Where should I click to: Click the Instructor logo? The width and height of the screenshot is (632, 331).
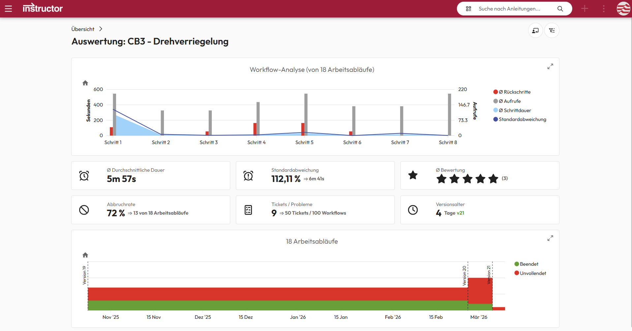pos(43,8)
